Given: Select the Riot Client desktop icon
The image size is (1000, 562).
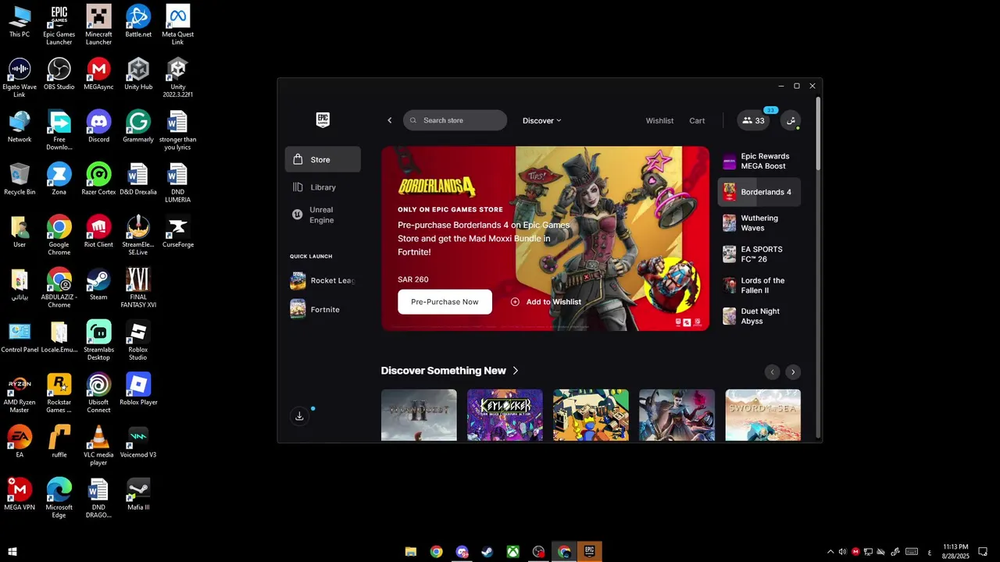Looking at the screenshot, I should click(x=98, y=231).
